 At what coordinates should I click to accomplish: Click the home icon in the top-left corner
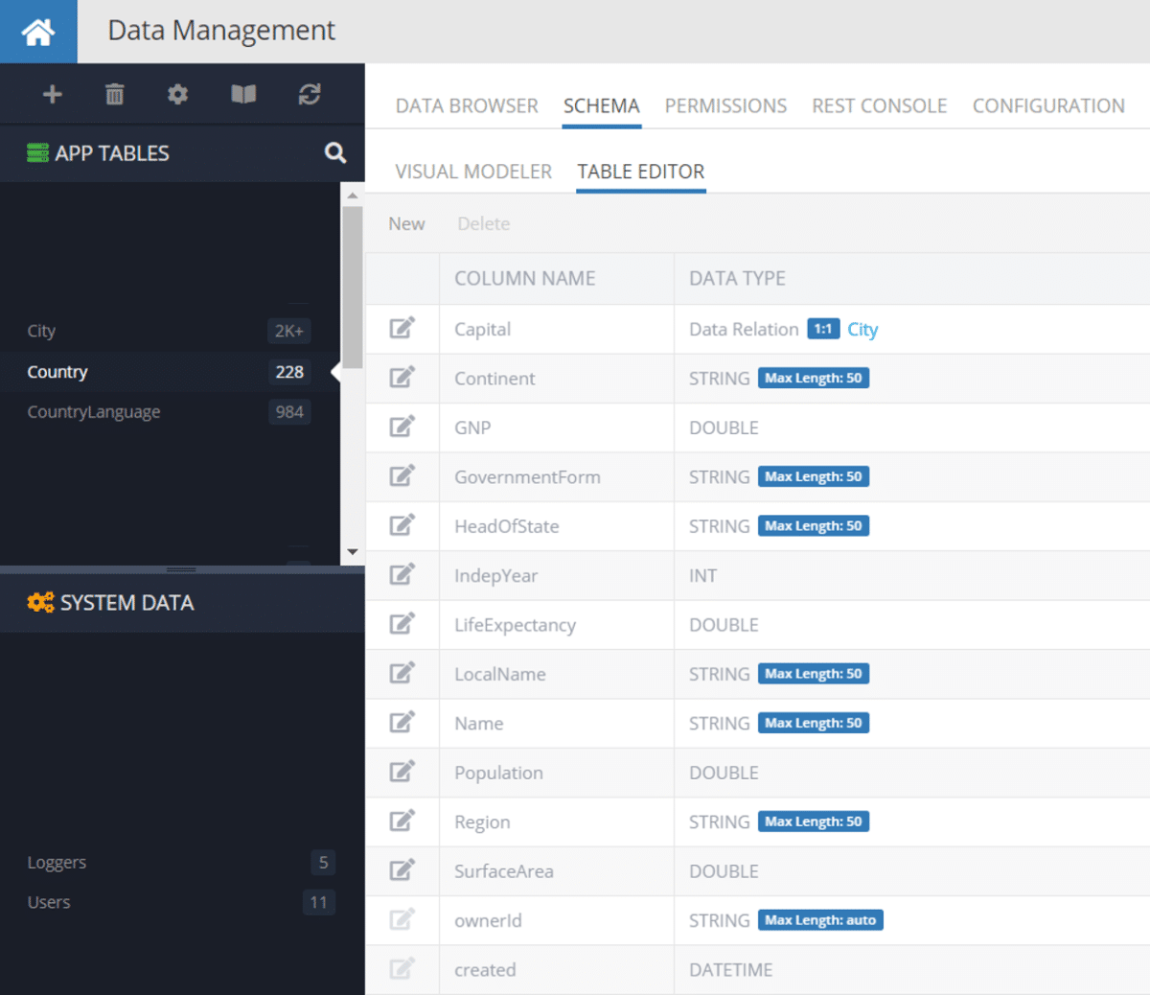37,31
